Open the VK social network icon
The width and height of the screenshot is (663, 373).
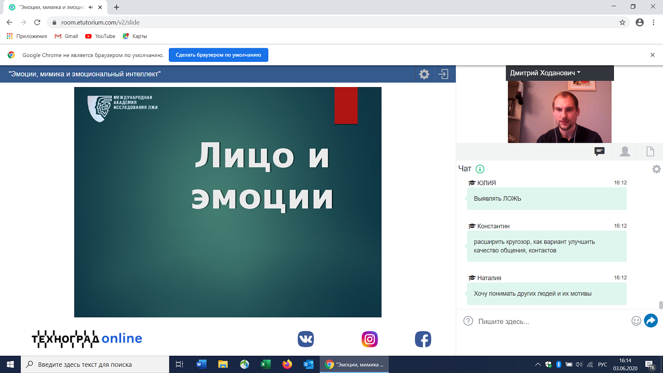(305, 339)
